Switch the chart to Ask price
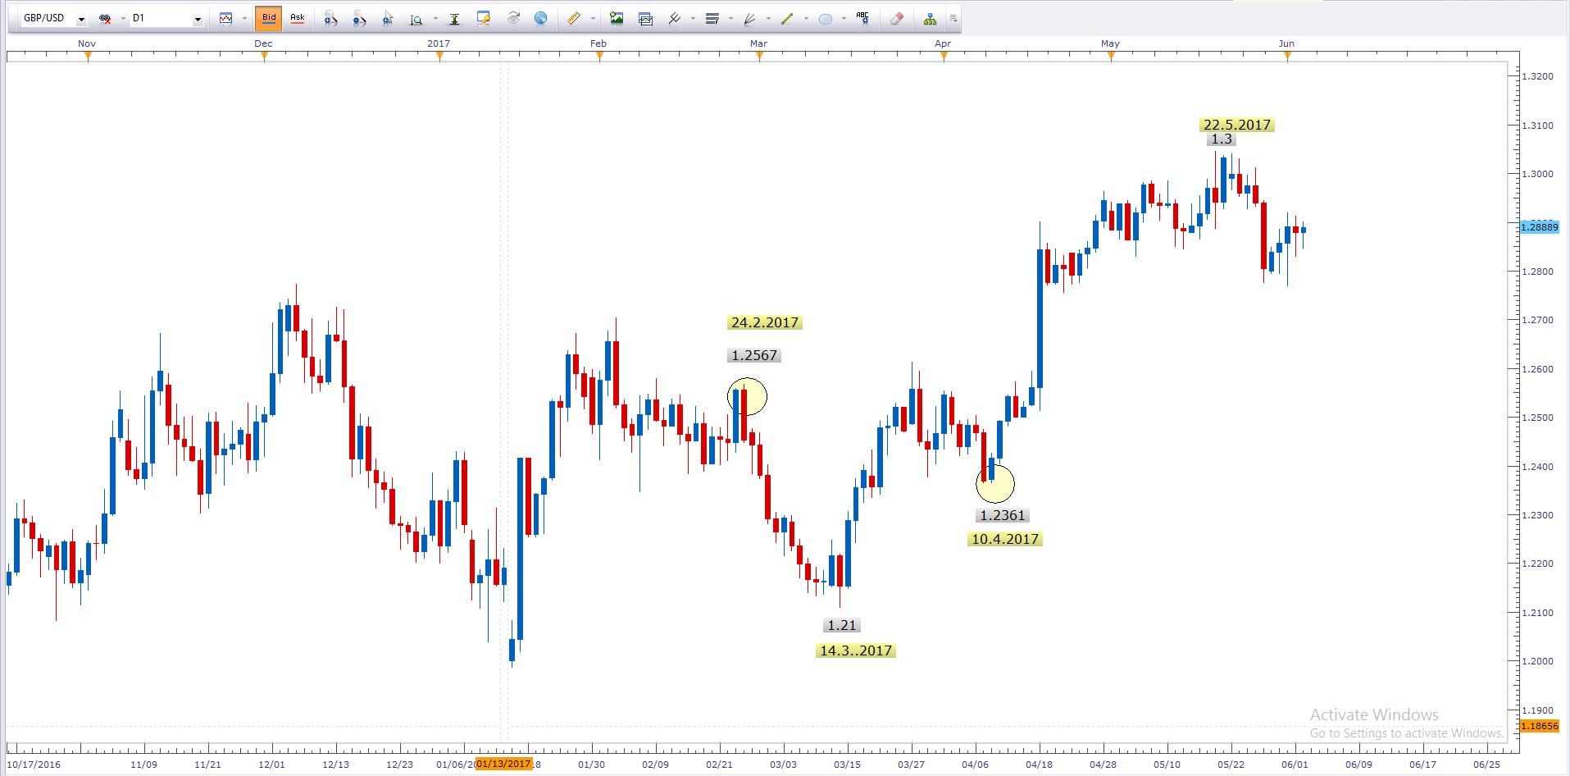The image size is (1570, 776). pyautogui.click(x=298, y=18)
